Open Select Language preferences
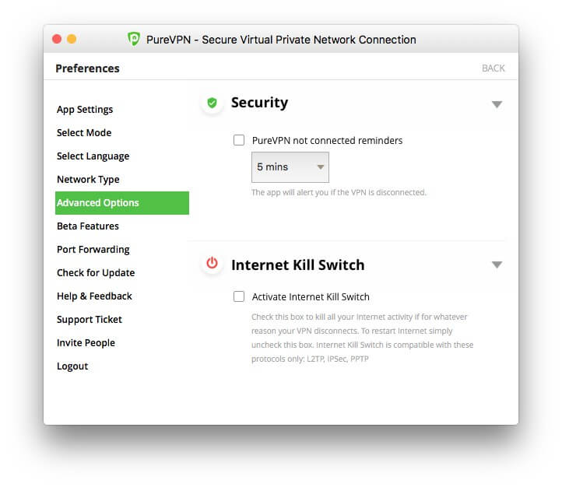Image resolution: width=562 pixels, height=487 pixels. click(93, 156)
